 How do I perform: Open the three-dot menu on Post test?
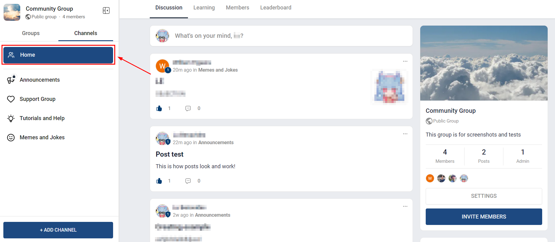tap(405, 134)
